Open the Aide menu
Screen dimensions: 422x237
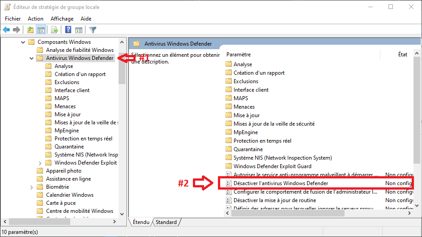coord(86,19)
